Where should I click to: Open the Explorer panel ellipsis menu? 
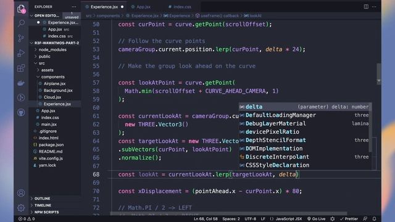pyautogui.click(x=74, y=7)
